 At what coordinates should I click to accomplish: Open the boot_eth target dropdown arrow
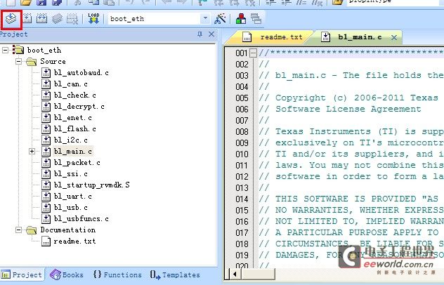pyautogui.click(x=205, y=19)
